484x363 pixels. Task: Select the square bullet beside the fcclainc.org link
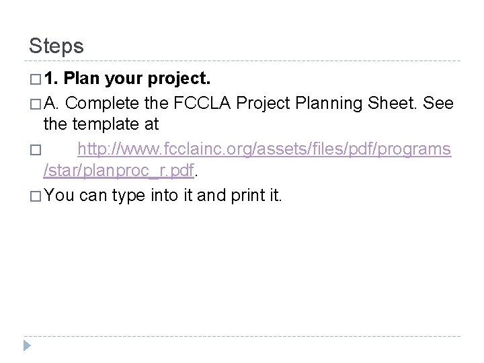(36, 150)
